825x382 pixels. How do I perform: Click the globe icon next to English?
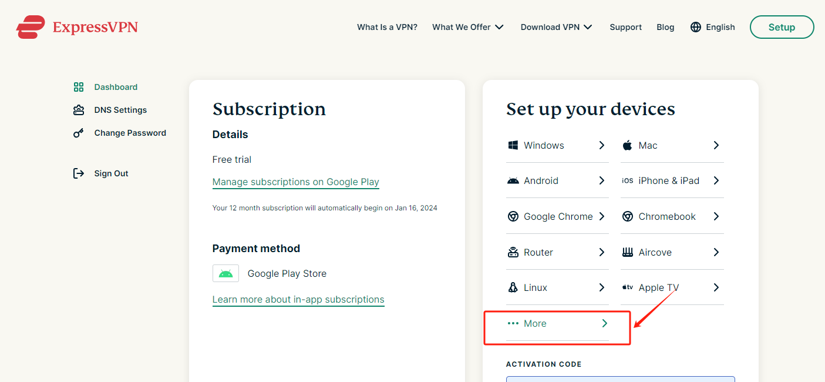coord(696,27)
